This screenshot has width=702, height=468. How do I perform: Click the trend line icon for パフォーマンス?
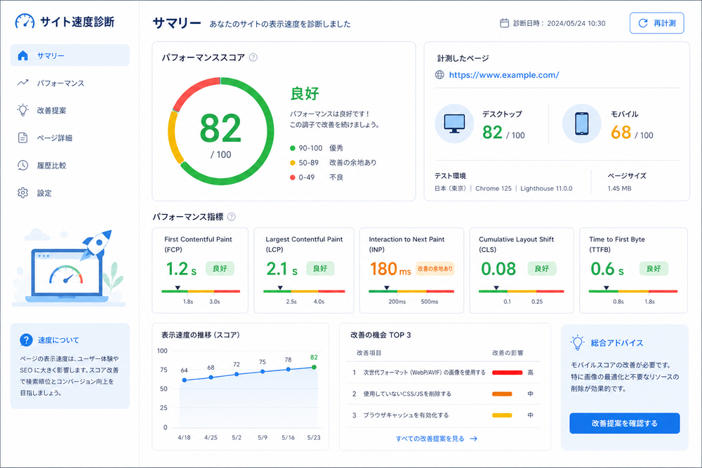23,83
